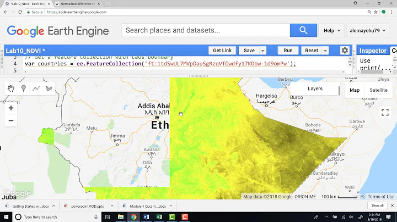Open options for powerpointMOD.pptx download

coord(112,206)
